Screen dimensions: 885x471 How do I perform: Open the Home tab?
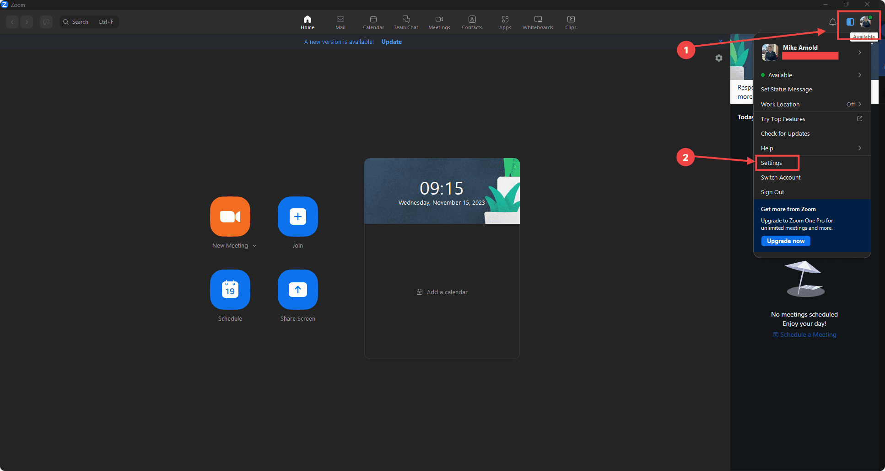point(308,22)
